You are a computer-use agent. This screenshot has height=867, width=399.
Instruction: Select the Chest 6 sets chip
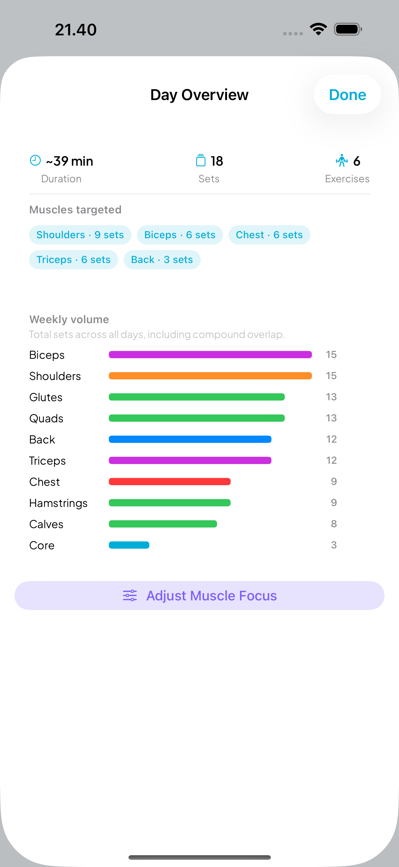pos(269,235)
